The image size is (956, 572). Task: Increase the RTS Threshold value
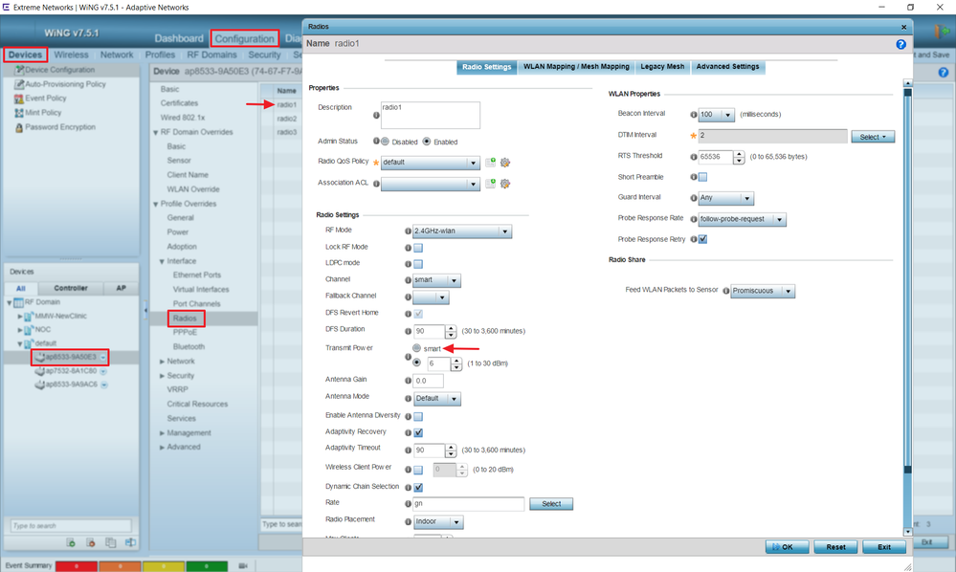click(x=739, y=154)
